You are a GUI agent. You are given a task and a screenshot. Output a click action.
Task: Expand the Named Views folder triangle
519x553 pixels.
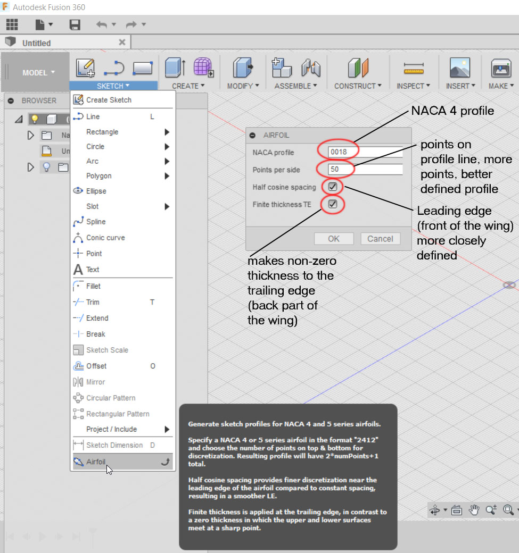(x=30, y=136)
